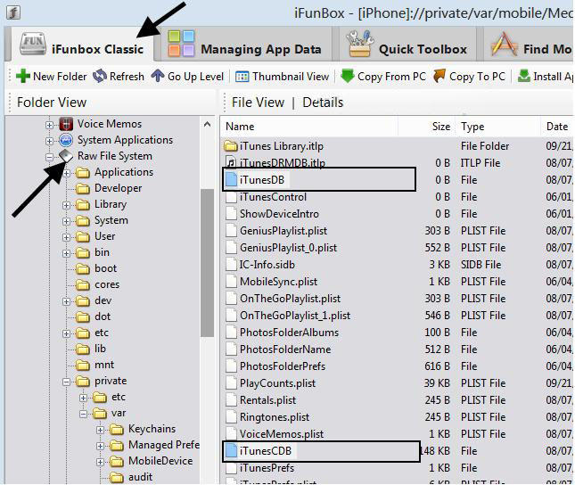
Task: Expand the Library folder node
Action: pos(66,205)
